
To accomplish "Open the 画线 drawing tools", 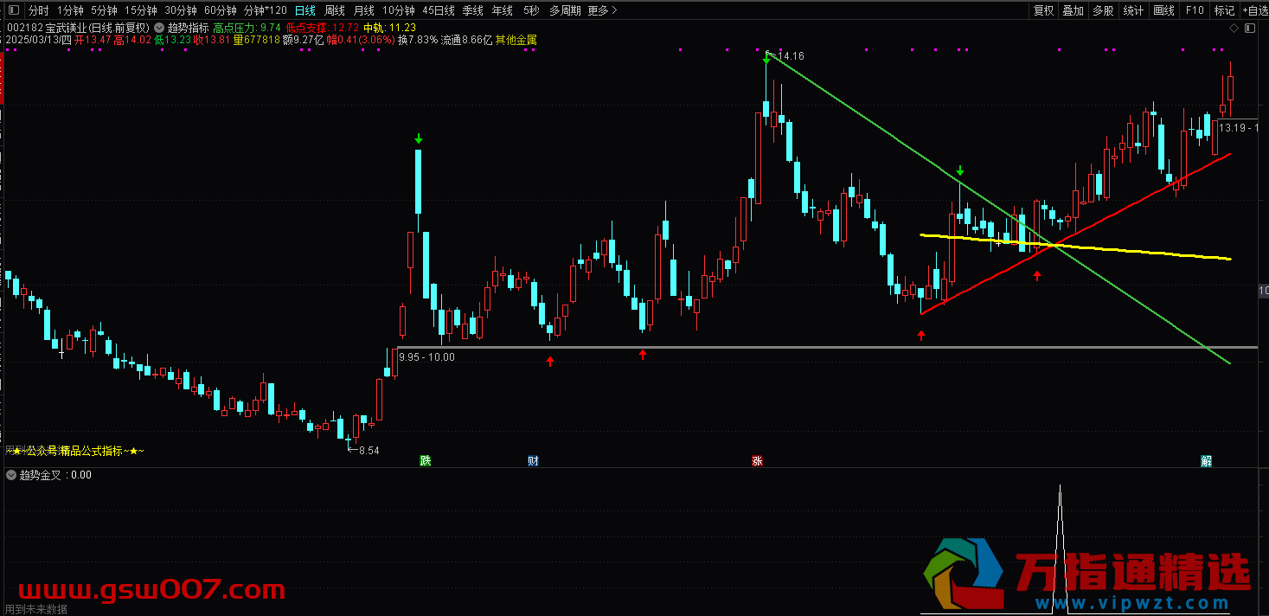I will (x=1163, y=11).
